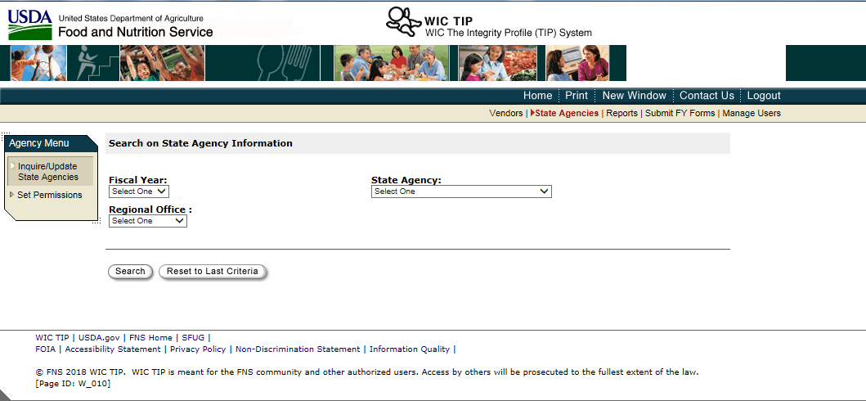Viewport: 866px width, 401px height.
Task: Open the Information Quality link
Action: click(409, 349)
